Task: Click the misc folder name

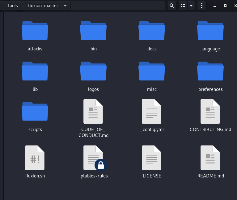Action: point(152,89)
